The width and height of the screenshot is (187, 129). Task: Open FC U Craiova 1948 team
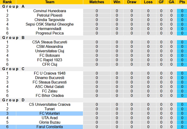50,73
